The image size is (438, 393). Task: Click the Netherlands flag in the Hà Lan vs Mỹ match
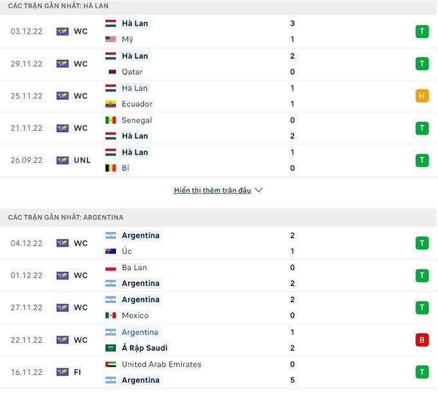coord(110,23)
